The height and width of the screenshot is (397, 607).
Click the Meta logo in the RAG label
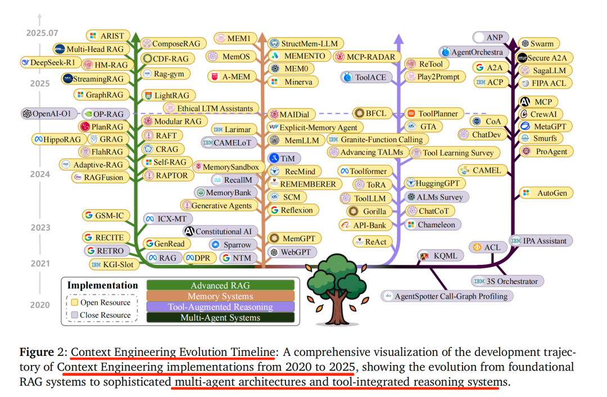(x=153, y=258)
